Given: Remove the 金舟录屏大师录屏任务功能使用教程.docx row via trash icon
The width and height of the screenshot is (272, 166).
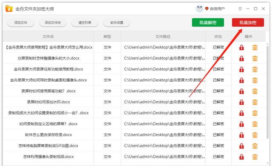Looking at the screenshot, I should [255, 69].
